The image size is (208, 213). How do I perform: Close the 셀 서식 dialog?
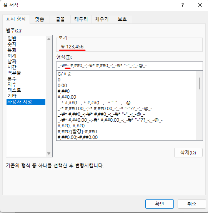pyautogui.click(x=200, y=5)
